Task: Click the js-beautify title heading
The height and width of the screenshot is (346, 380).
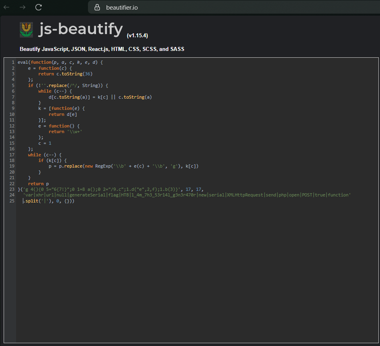Action: pos(81,29)
